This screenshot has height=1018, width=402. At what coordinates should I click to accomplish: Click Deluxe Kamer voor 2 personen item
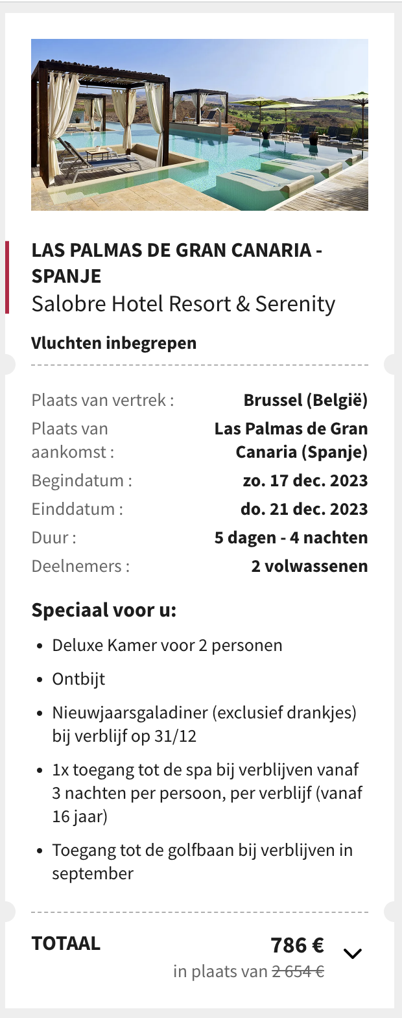point(167,646)
